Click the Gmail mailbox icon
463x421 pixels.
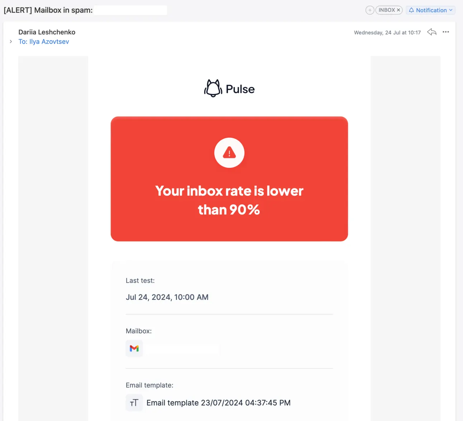pyautogui.click(x=134, y=348)
